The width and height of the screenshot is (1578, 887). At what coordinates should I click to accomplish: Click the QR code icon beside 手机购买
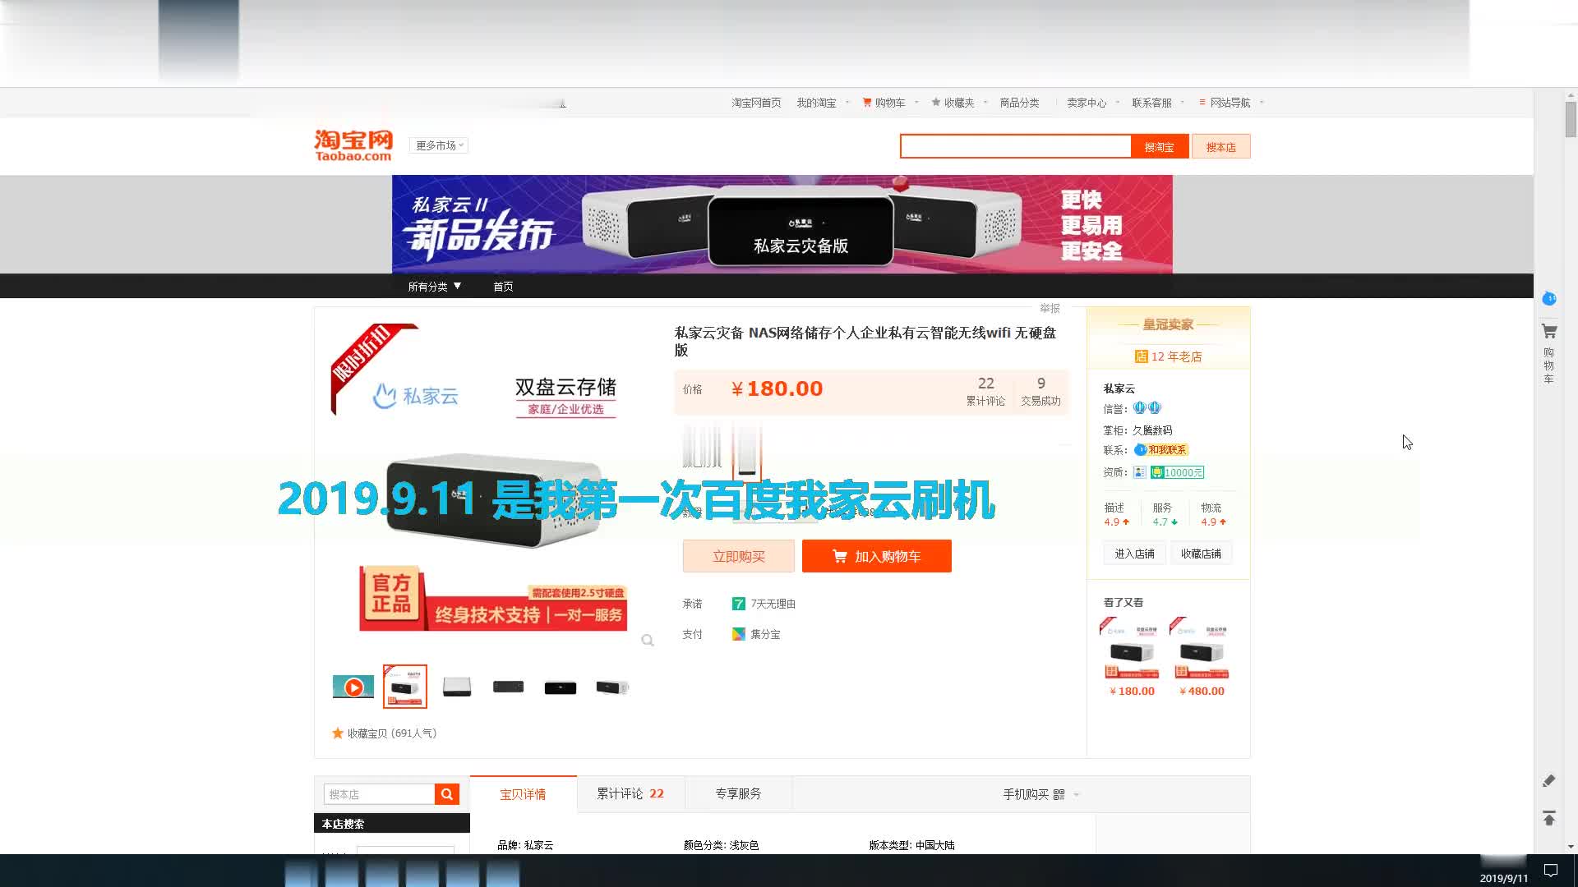coord(1059,795)
